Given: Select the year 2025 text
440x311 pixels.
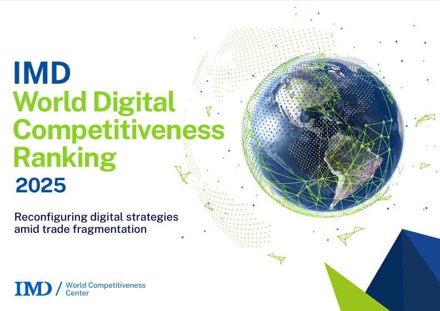Looking at the screenshot, I should pyautogui.click(x=41, y=185).
